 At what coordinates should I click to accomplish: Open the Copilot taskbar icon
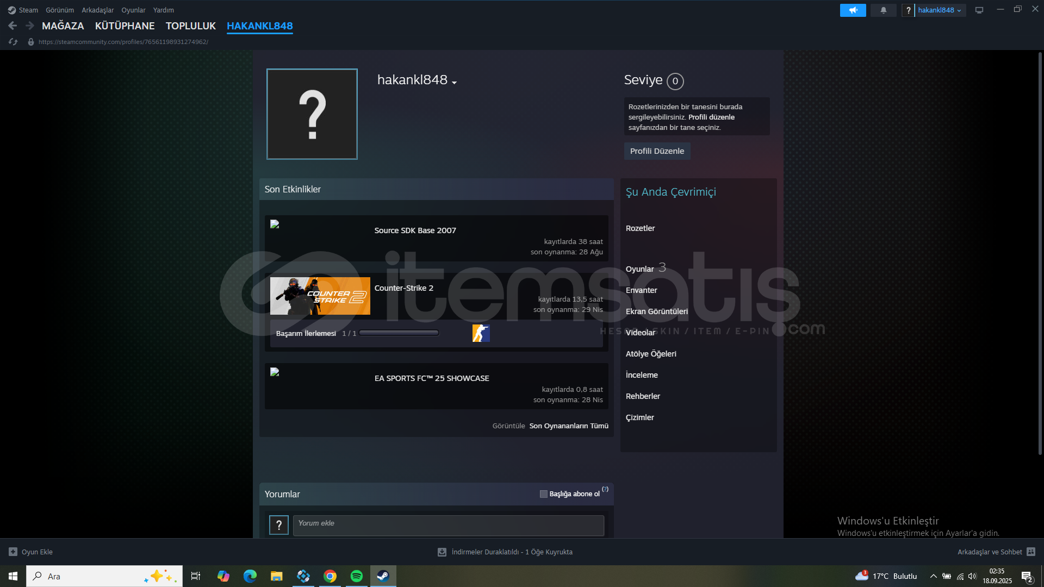pyautogui.click(x=223, y=576)
